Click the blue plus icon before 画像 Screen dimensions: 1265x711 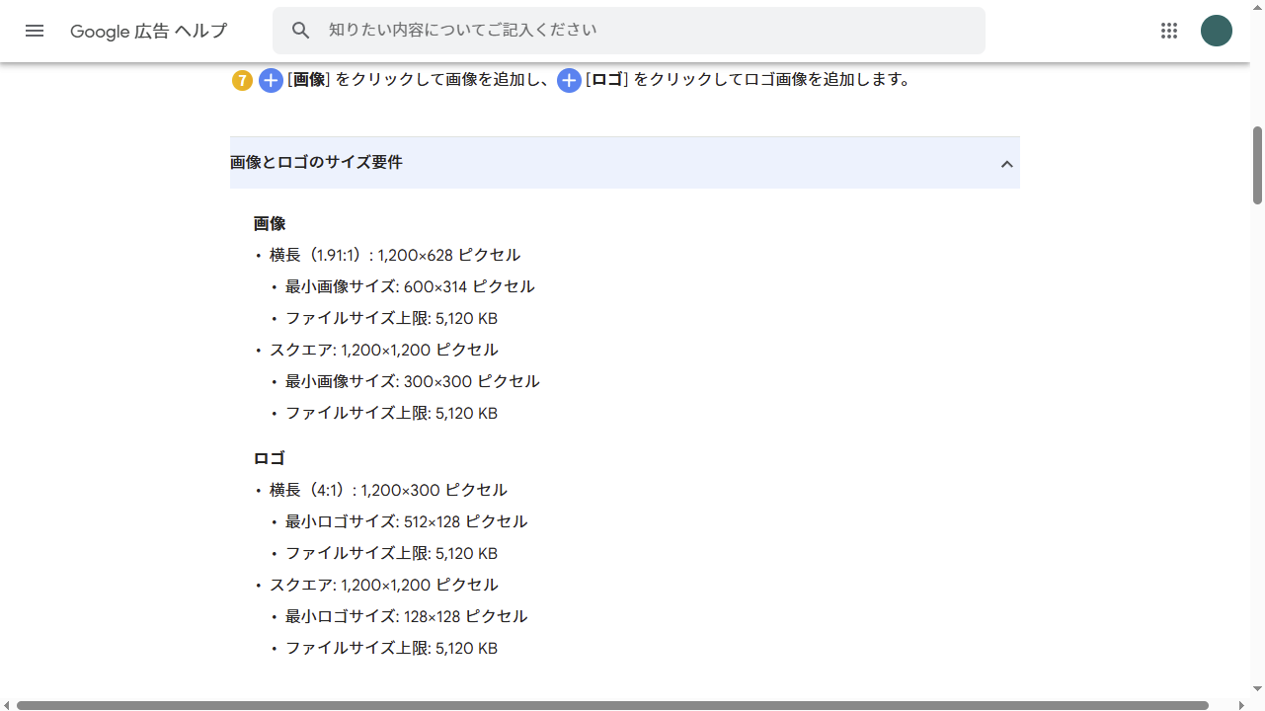coord(271,81)
